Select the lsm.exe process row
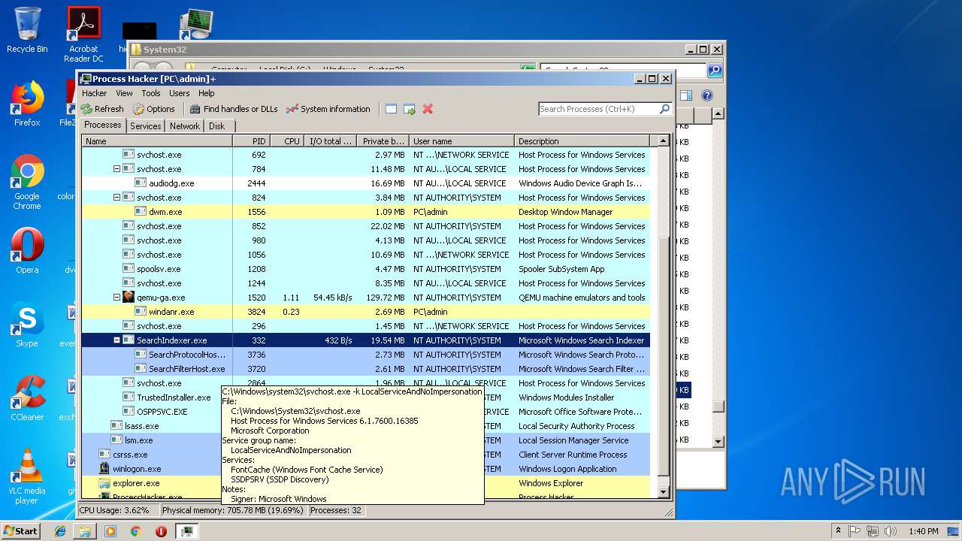This screenshot has height=541, width=962. 366,440
